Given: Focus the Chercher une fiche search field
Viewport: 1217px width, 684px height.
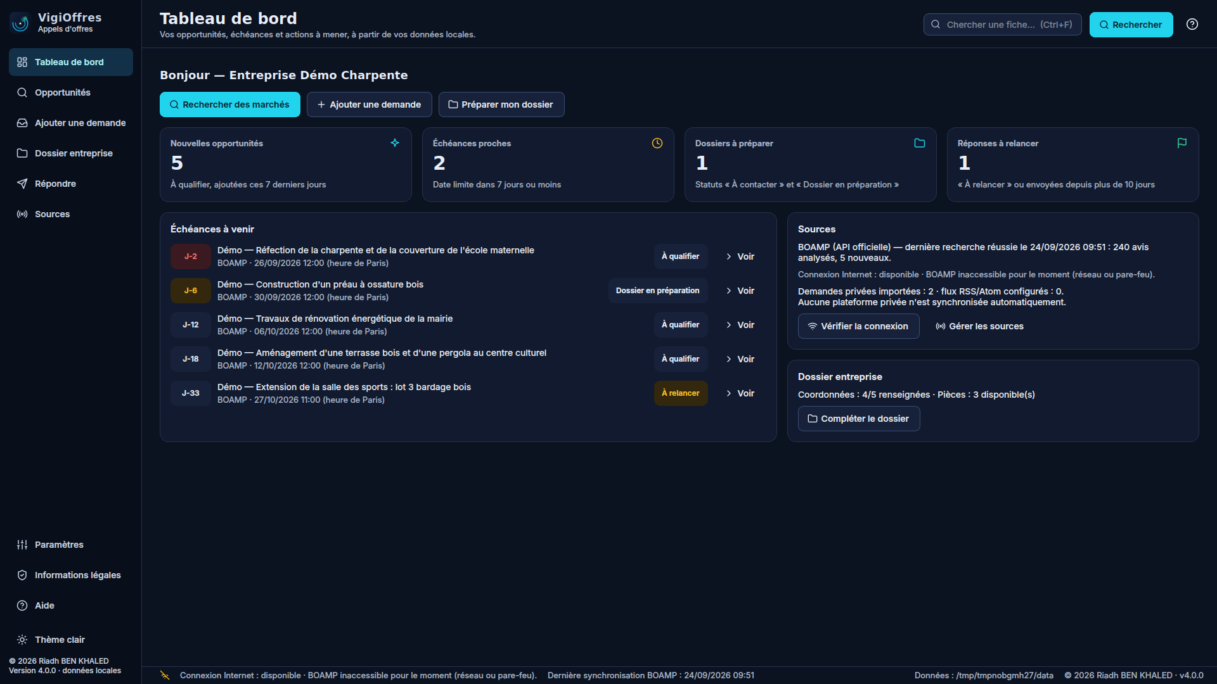Looking at the screenshot, I should (1003, 25).
